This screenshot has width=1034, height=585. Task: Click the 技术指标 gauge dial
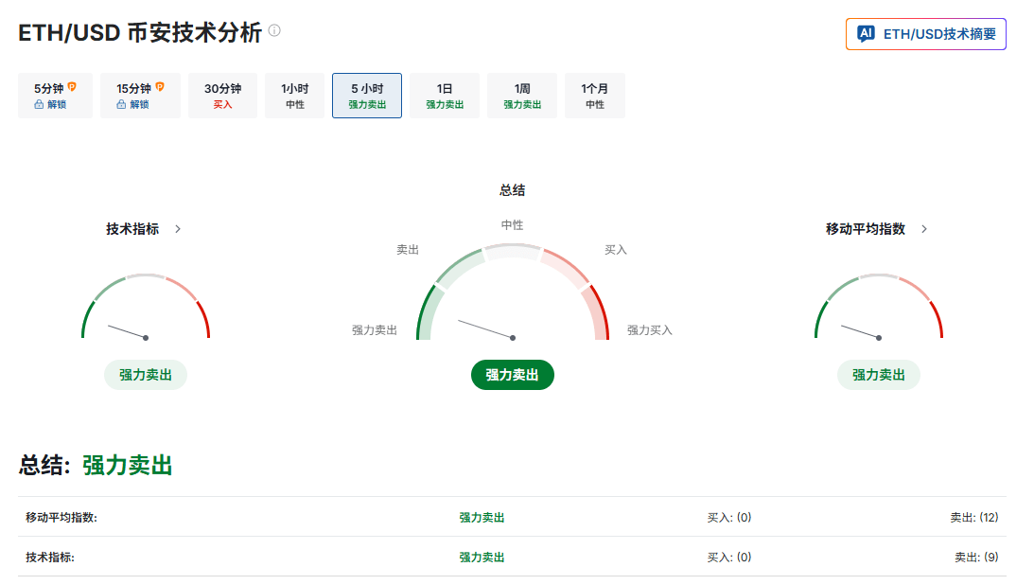[x=146, y=306]
